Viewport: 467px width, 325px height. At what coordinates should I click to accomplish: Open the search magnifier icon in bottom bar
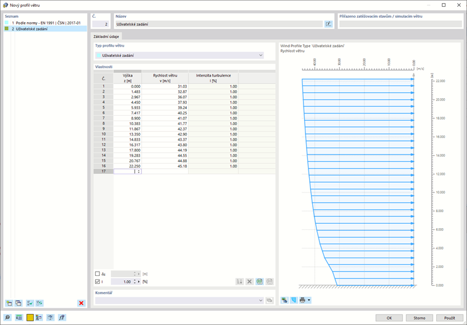pyautogui.click(x=7, y=318)
